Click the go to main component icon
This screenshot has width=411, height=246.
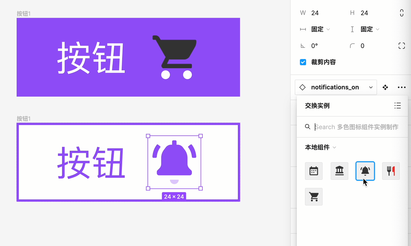385,87
